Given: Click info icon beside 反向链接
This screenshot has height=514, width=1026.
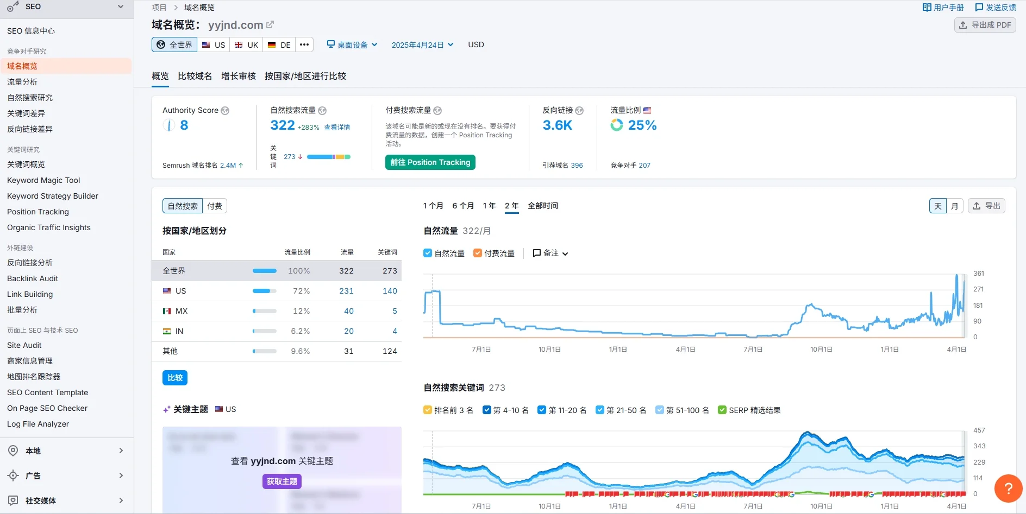Looking at the screenshot, I should 579,111.
